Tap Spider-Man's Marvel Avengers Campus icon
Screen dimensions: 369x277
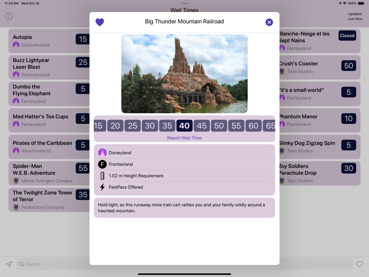coord(16,181)
